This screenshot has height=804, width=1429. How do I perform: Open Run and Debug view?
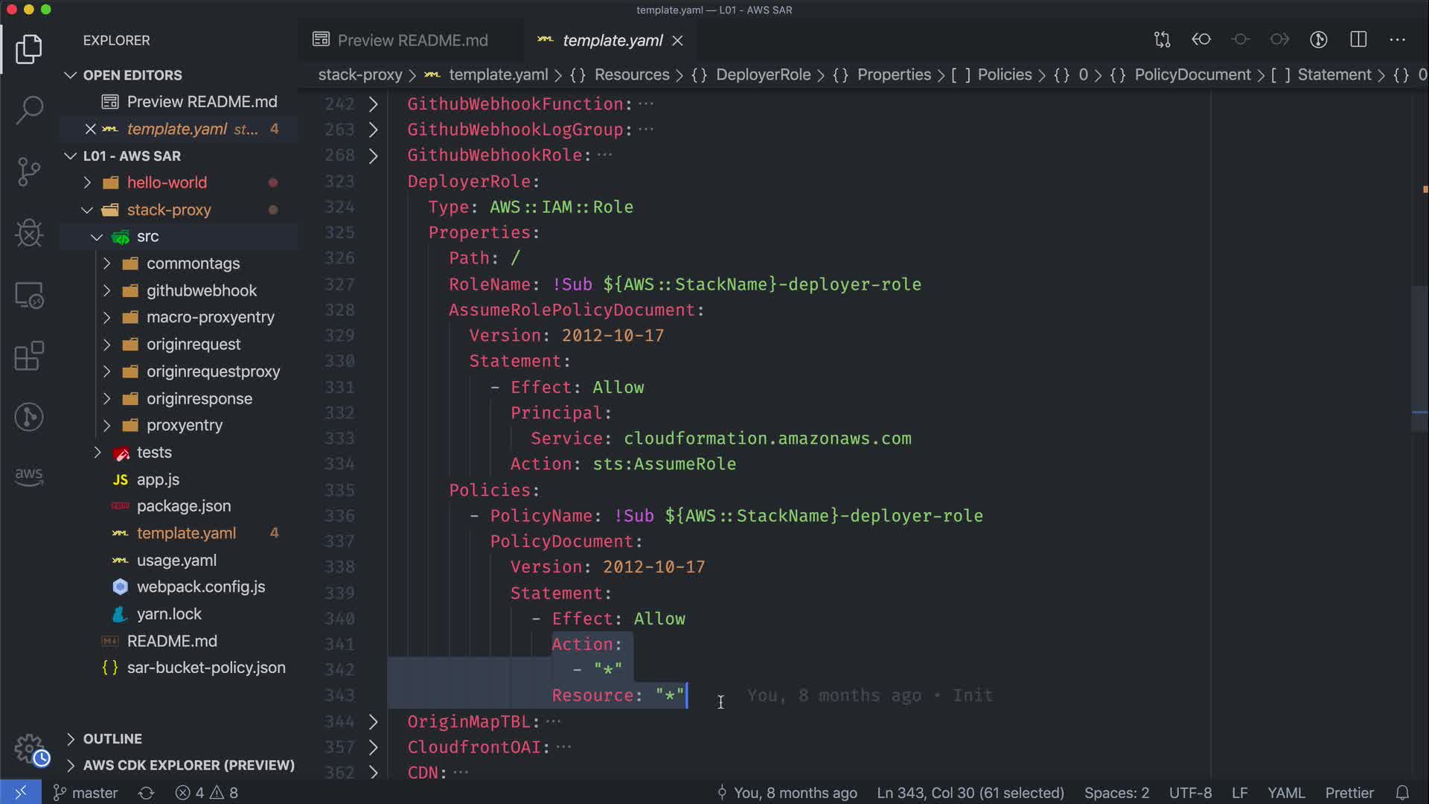(x=29, y=233)
